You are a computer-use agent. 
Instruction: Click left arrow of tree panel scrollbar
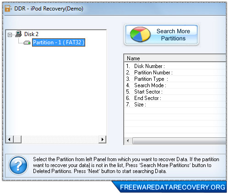[10, 139]
